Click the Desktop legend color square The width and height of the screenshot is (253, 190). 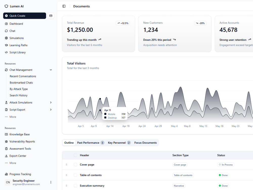pos(105,118)
